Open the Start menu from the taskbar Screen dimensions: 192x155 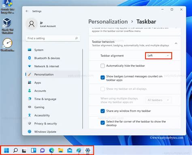[x=6, y=150]
